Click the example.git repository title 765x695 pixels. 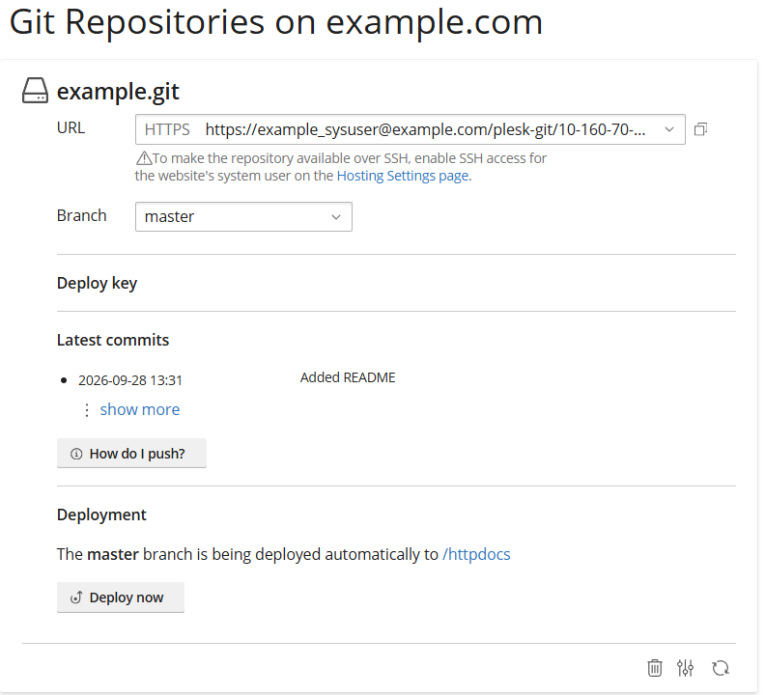click(118, 91)
